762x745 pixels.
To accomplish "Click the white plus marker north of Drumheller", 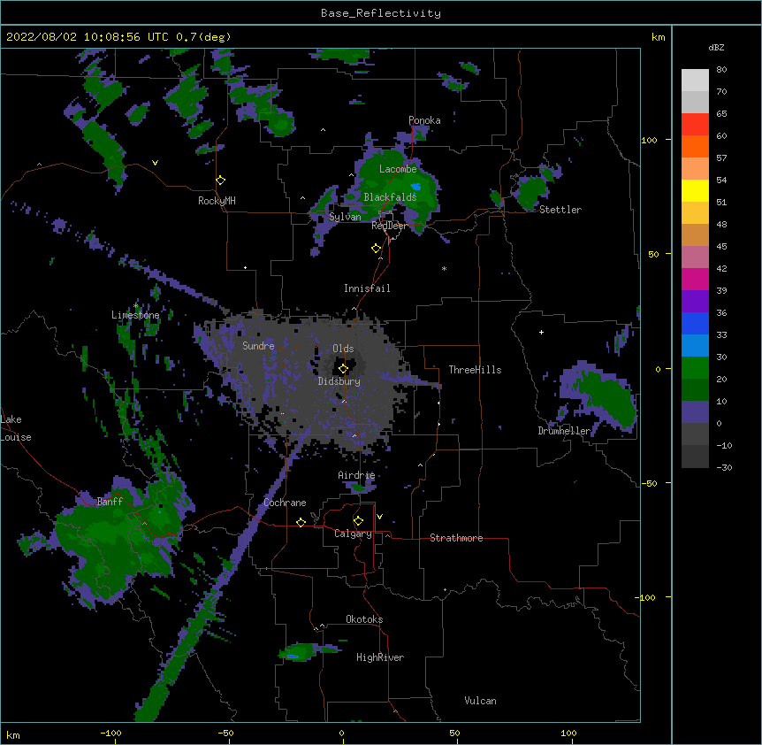I will [x=541, y=332].
